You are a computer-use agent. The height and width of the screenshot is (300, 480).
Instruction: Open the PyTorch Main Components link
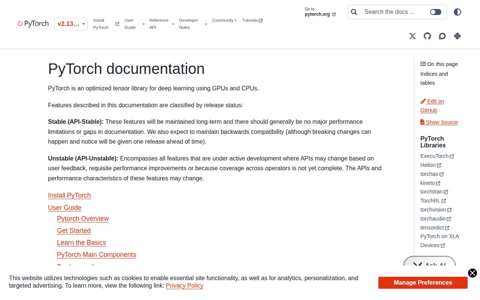96,255
